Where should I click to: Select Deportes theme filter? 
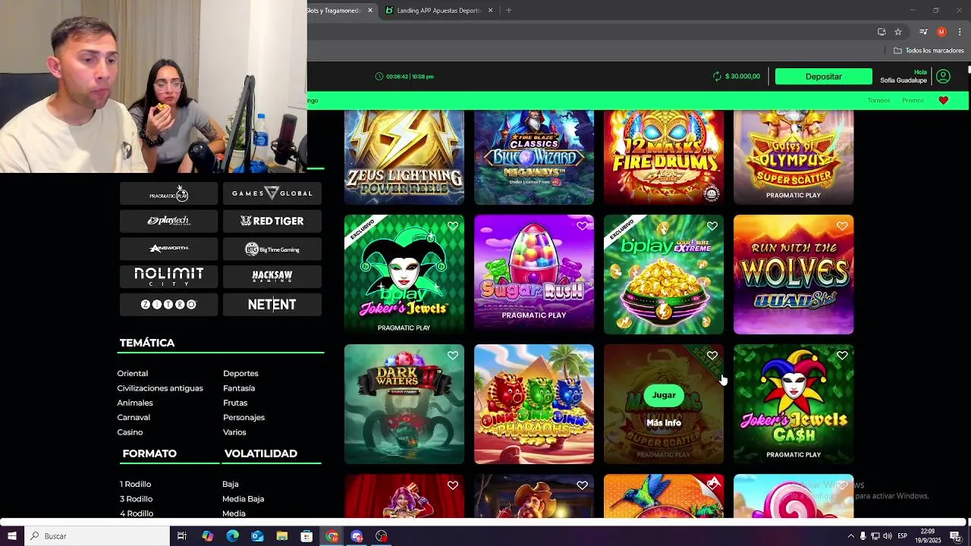coord(240,373)
